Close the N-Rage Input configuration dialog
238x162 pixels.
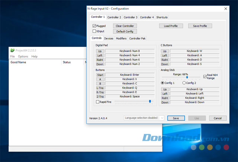coord(226,9)
